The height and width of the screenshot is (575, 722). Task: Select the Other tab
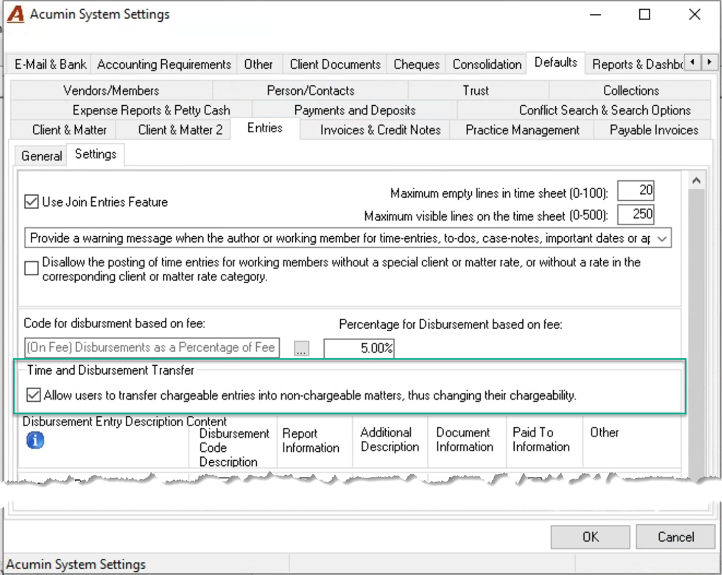click(259, 64)
